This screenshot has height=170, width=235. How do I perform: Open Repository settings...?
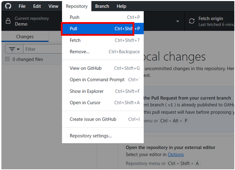(103, 136)
